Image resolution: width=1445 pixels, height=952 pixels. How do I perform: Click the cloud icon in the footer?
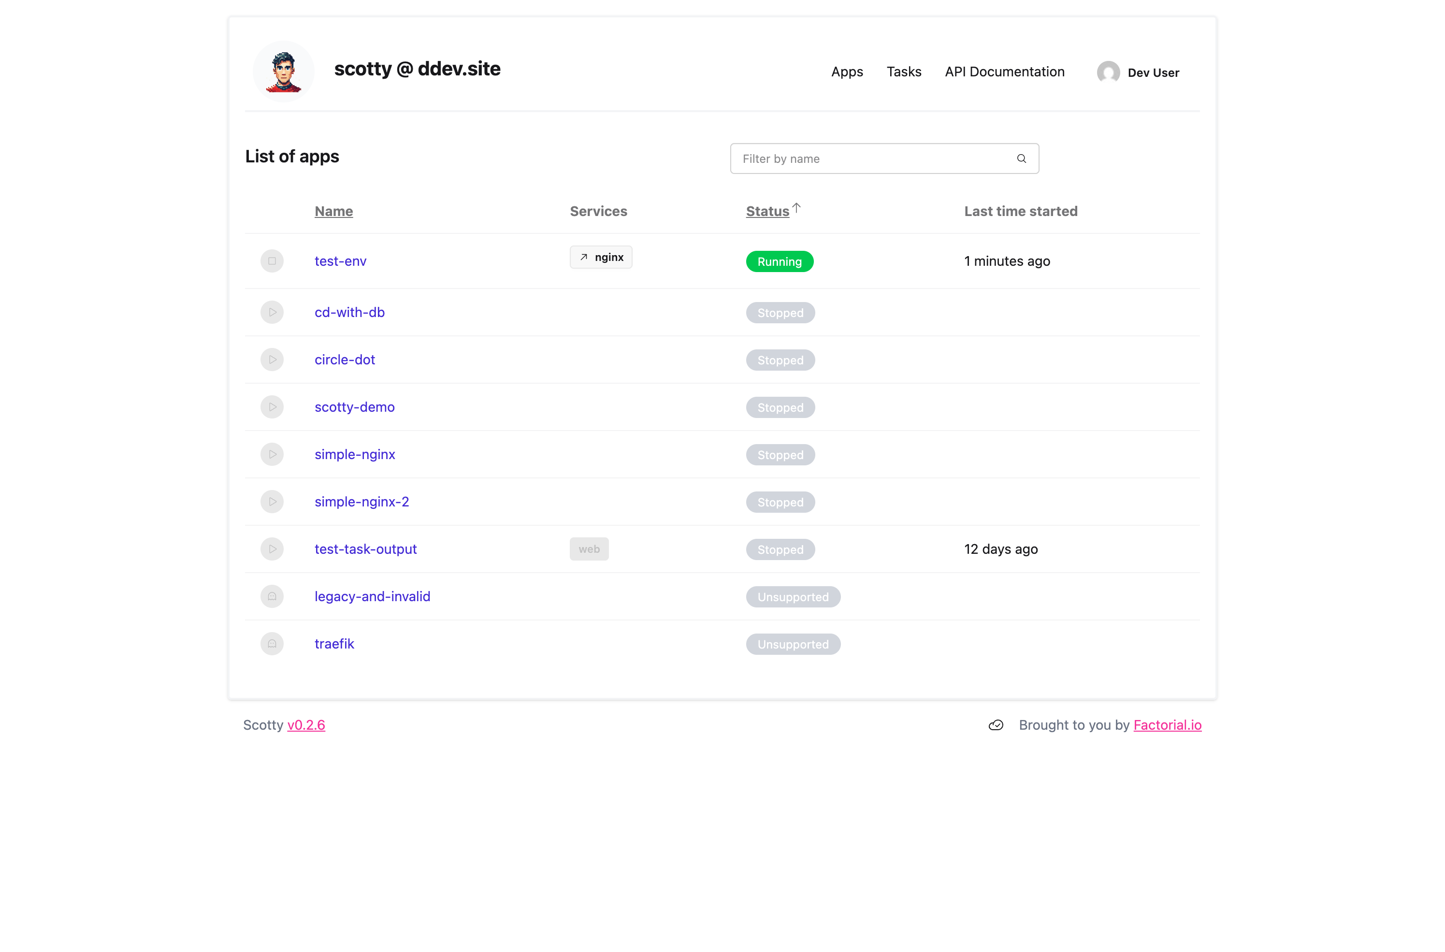coord(996,725)
